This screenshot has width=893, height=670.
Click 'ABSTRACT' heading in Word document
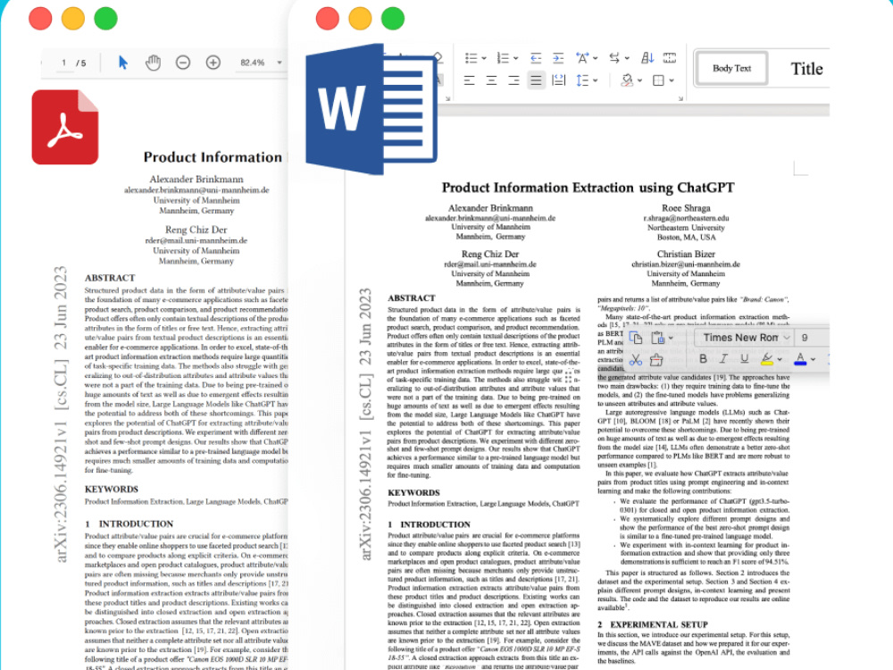click(x=411, y=298)
